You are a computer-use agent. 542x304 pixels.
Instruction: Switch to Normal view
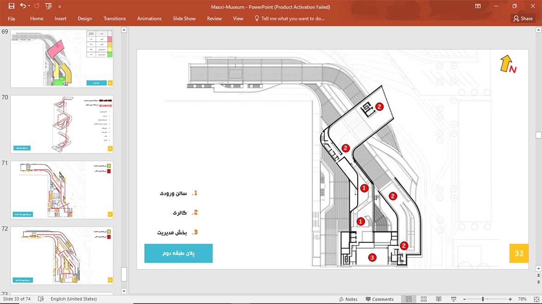[x=408, y=299]
